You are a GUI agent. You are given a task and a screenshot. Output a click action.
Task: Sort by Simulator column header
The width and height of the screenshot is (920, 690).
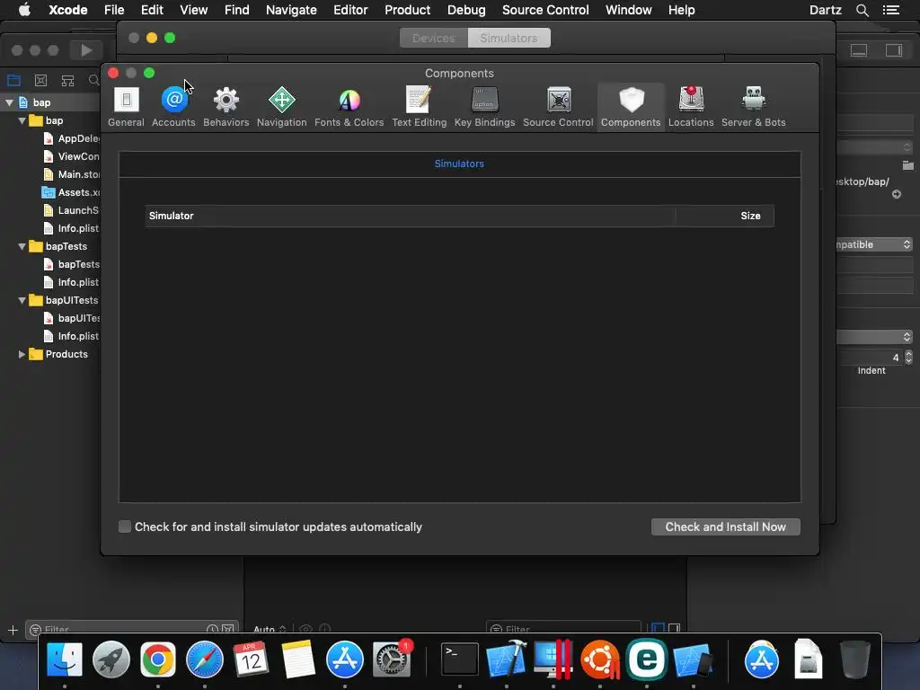(x=410, y=216)
